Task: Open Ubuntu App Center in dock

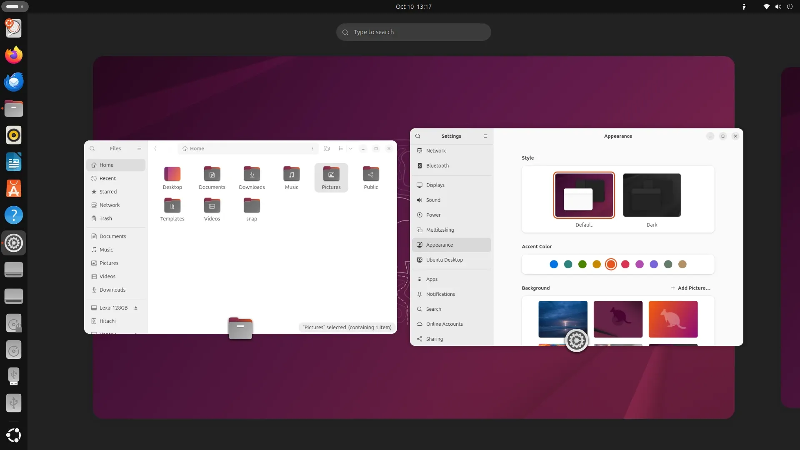Action: point(14,188)
